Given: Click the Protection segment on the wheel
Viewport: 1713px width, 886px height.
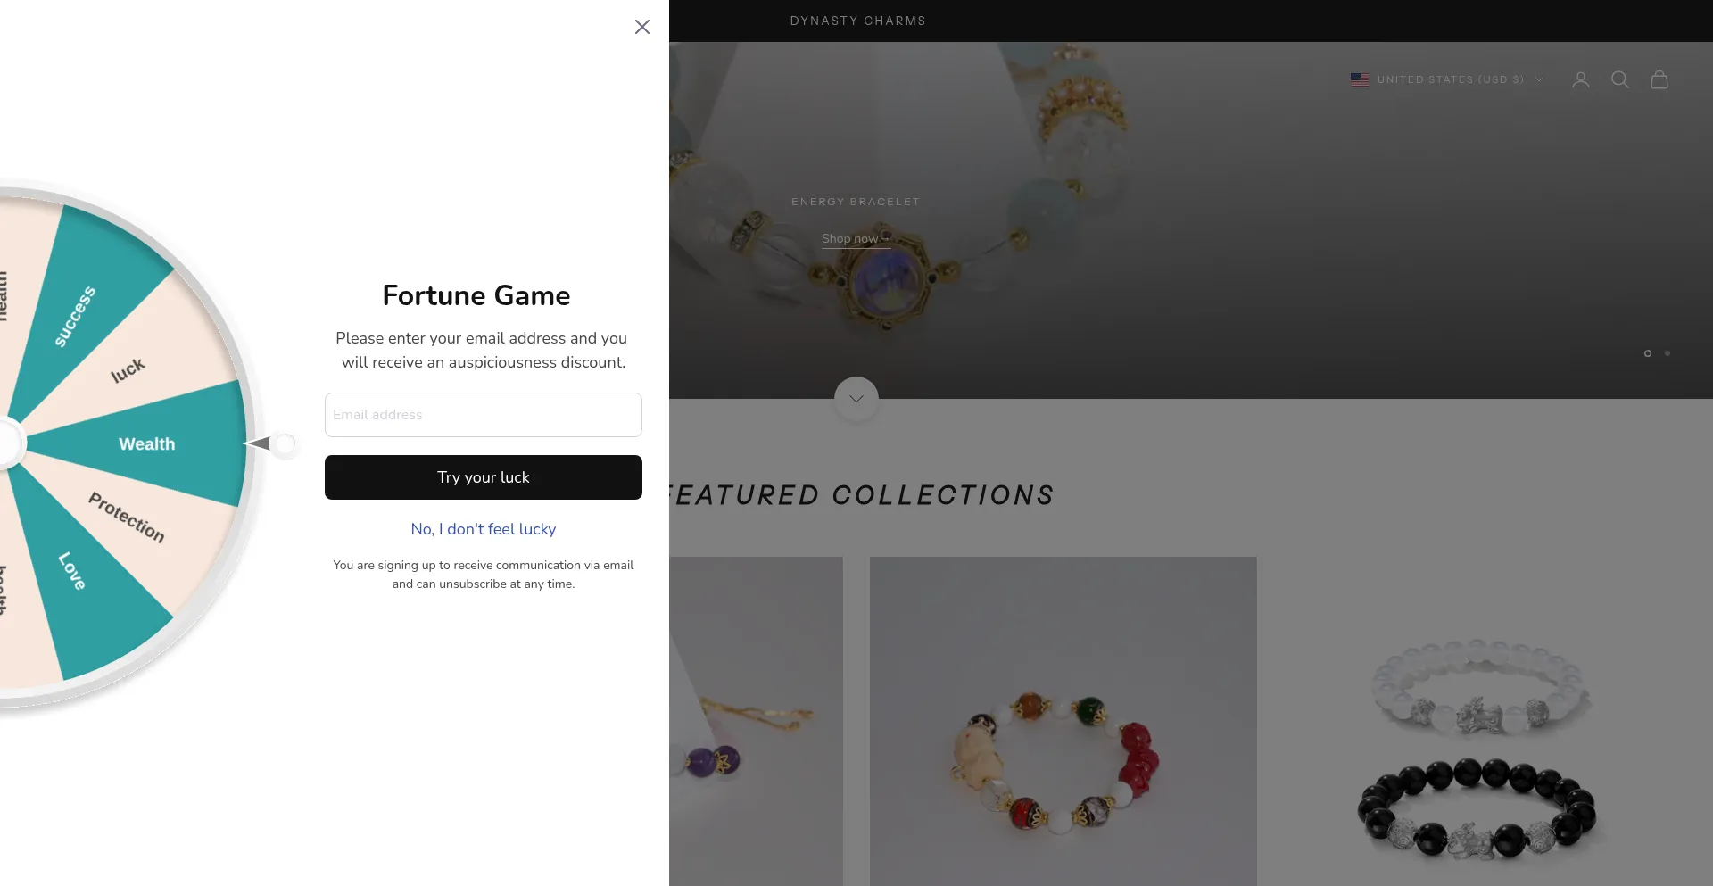Looking at the screenshot, I should pyautogui.click(x=127, y=517).
